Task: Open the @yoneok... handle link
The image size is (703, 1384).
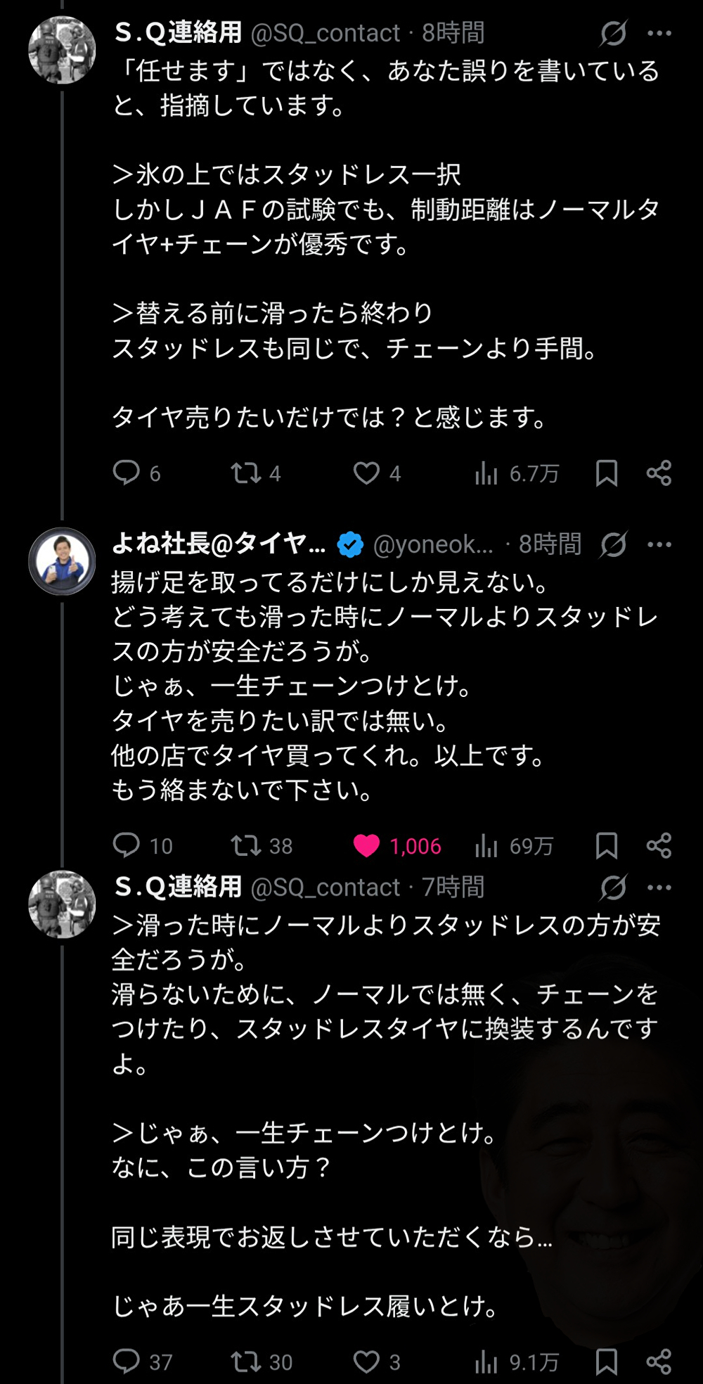Action: click(433, 544)
